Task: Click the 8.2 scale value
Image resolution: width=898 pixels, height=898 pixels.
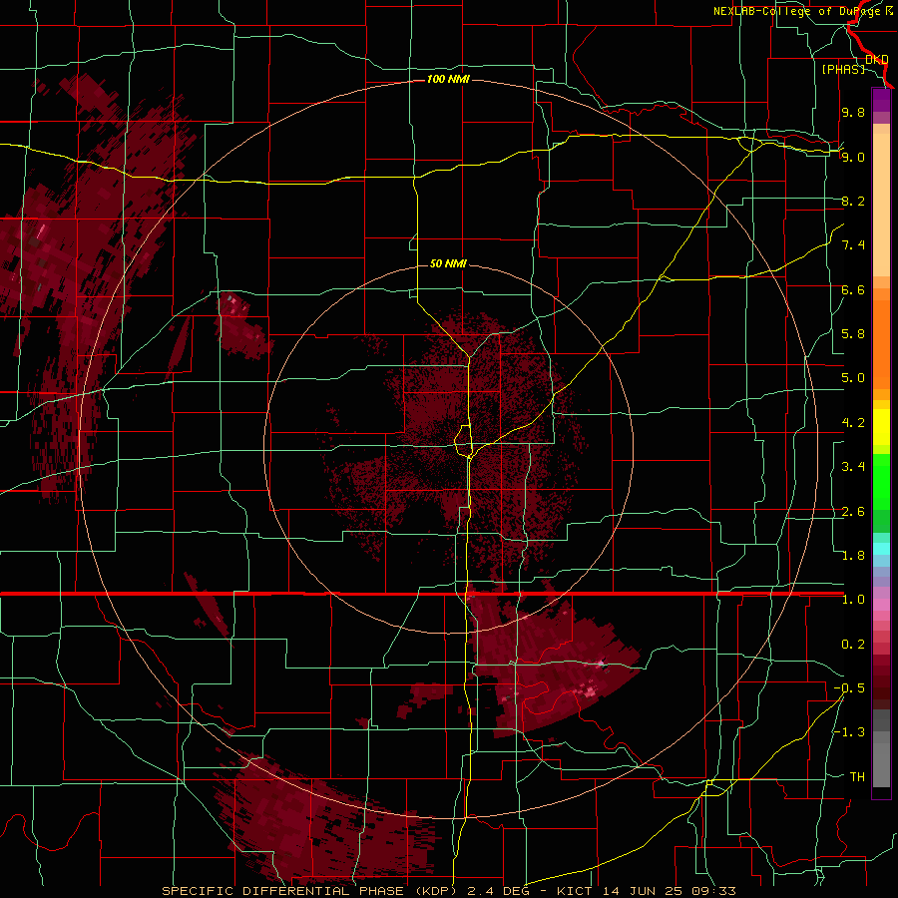Action: coord(853,201)
